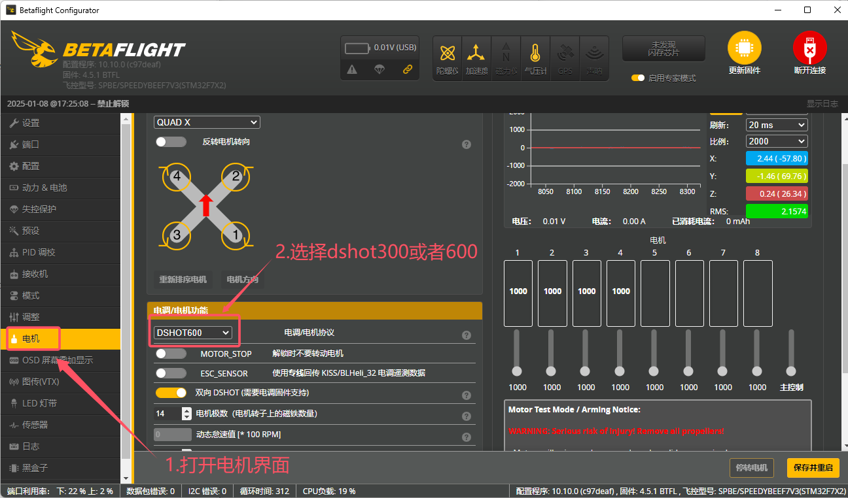Click the 停转电机 button
The height and width of the screenshot is (498, 848).
pyautogui.click(x=752, y=467)
